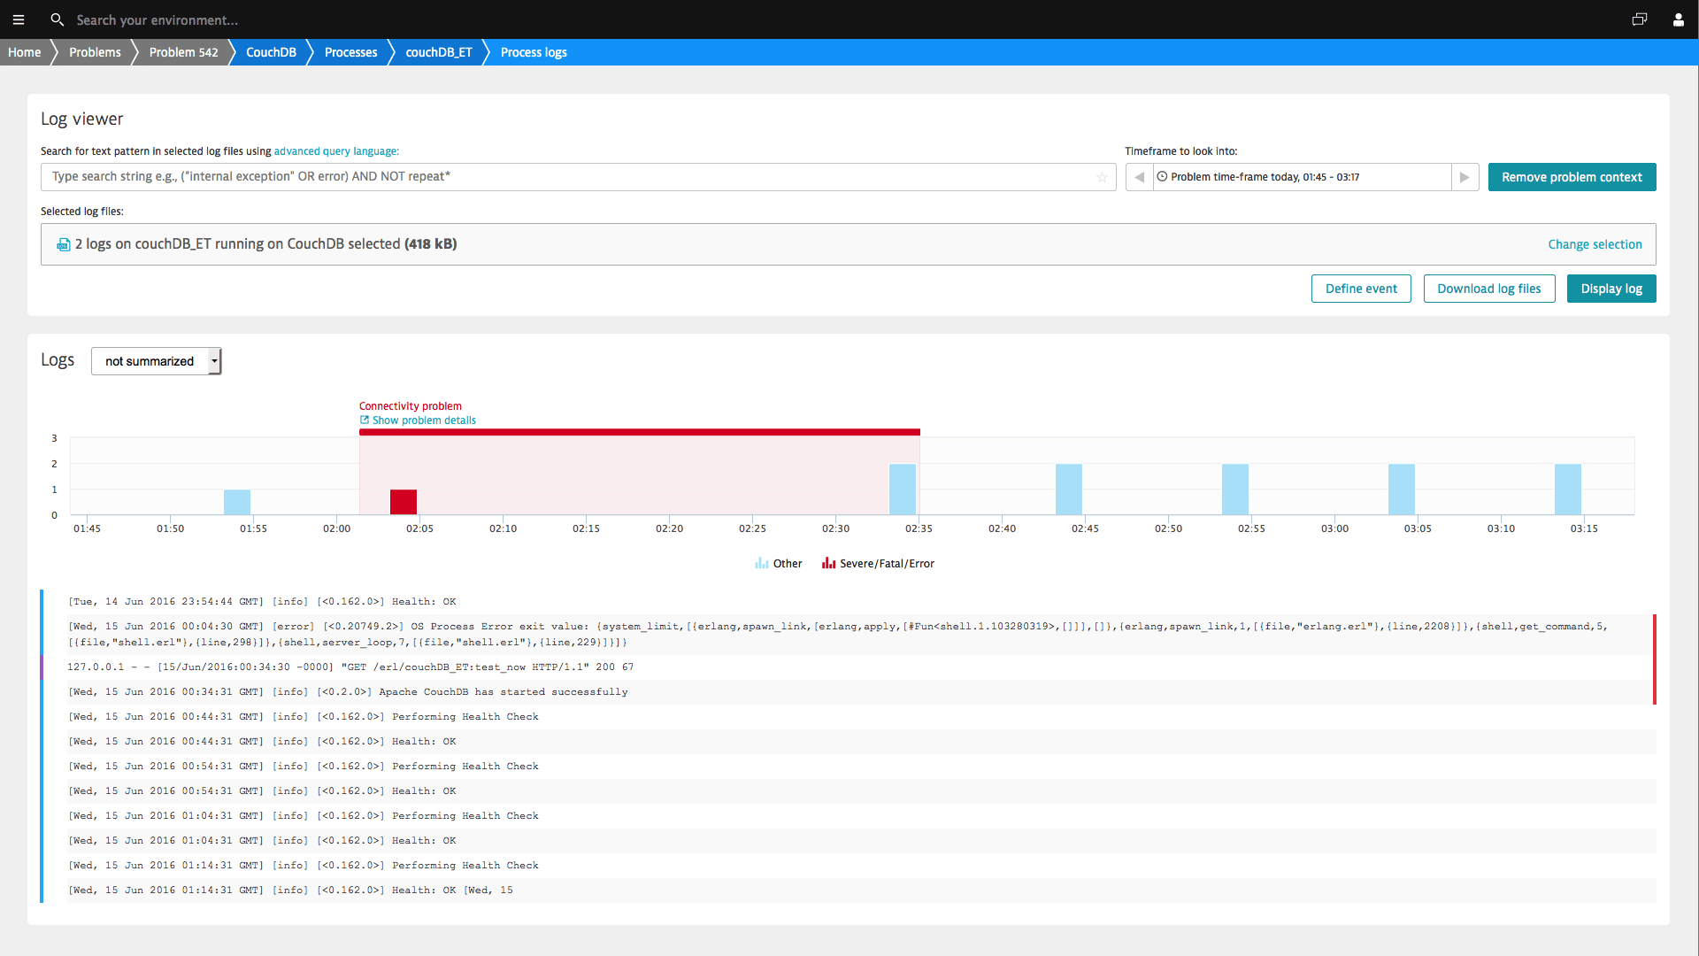Click Remove problem context button
This screenshot has height=956, width=1699.
point(1572,176)
